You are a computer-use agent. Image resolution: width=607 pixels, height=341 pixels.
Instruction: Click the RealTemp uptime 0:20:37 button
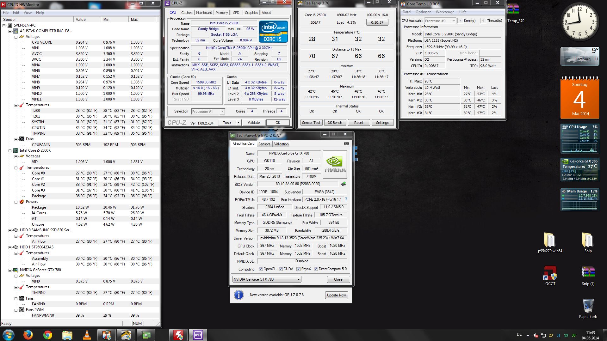point(377,22)
